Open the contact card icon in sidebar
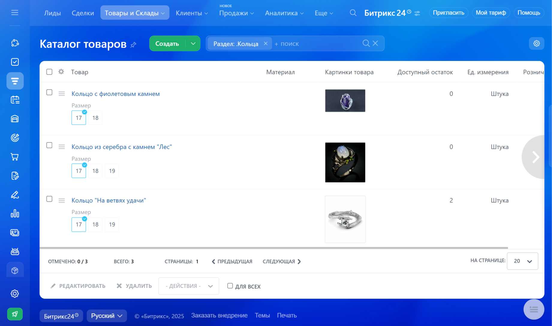The width and height of the screenshot is (552, 326). pyautogui.click(x=15, y=233)
